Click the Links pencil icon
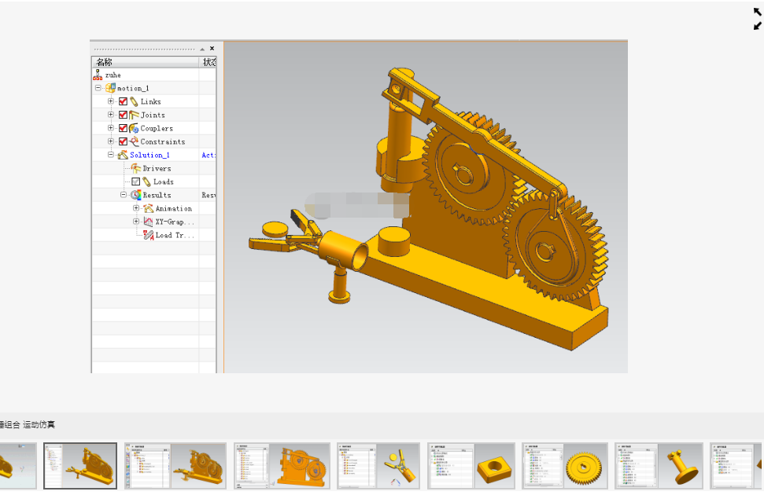Screen dimensions: 764x495 [134, 101]
